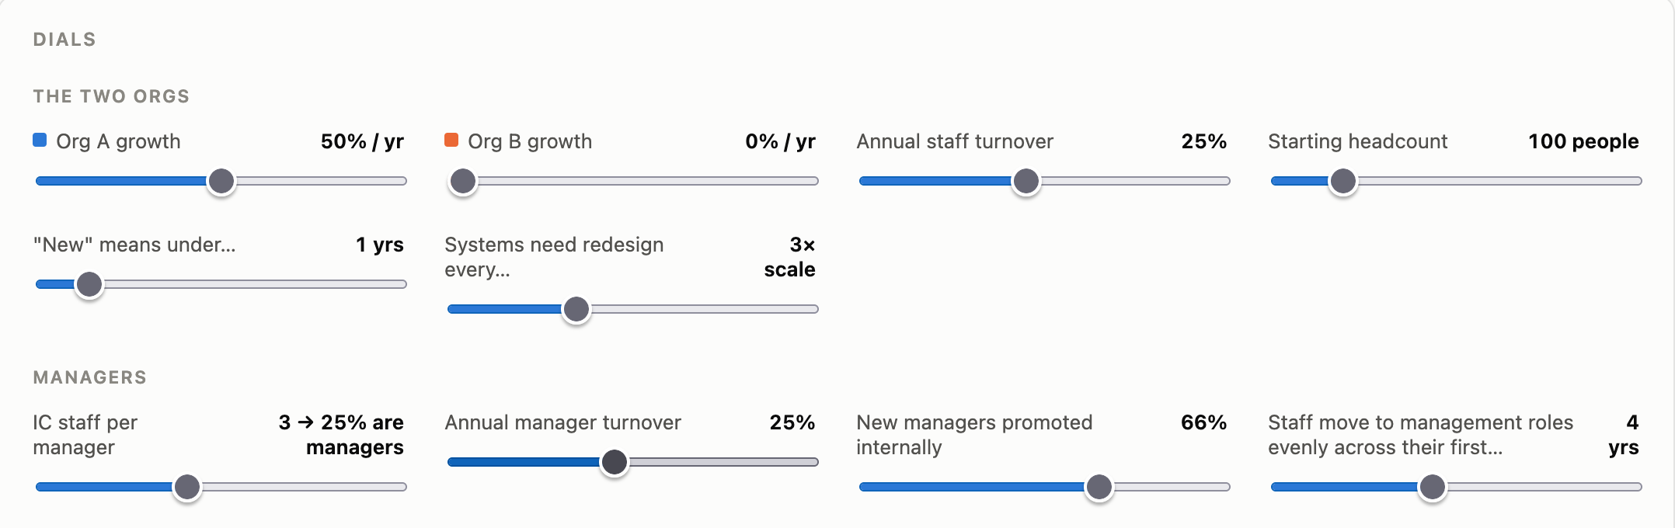The height and width of the screenshot is (528, 1675).
Task: Click the Starting headcount slider handle
Action: 1343,181
